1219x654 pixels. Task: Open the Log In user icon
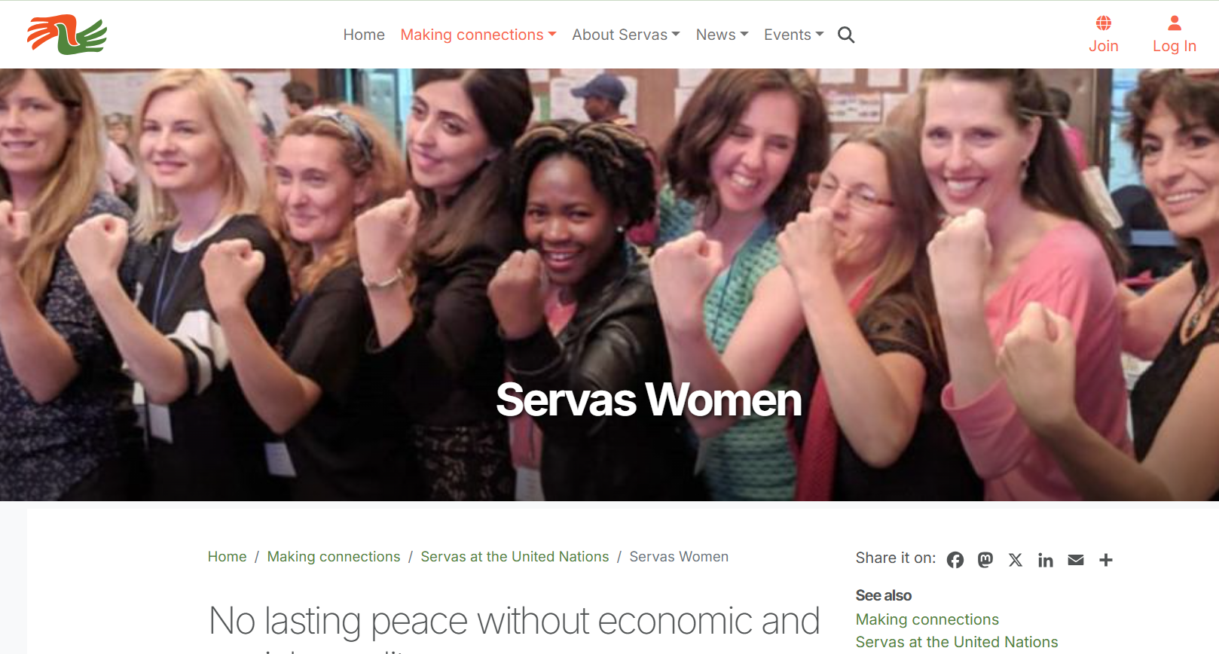tap(1175, 23)
